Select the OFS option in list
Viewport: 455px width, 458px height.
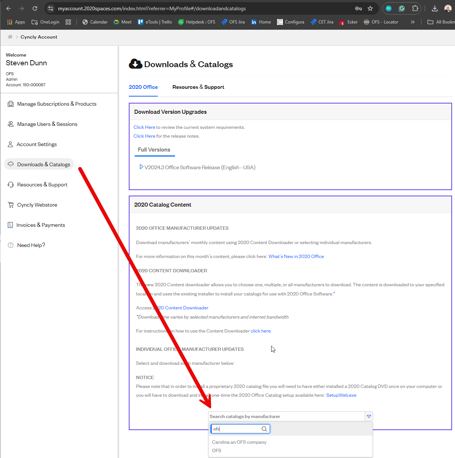click(x=216, y=451)
